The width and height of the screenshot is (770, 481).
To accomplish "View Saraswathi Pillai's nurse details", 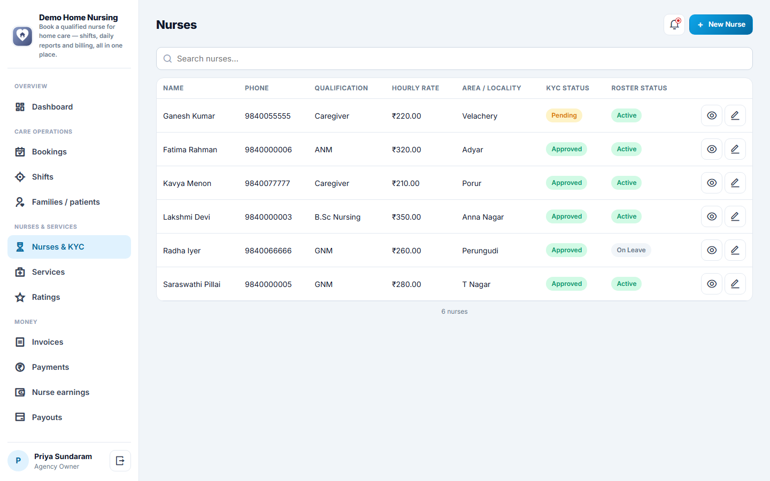I will click(x=712, y=284).
